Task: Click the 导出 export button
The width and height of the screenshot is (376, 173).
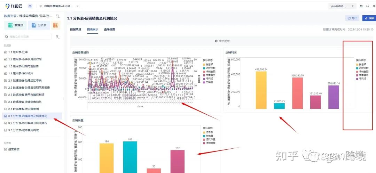Action: pos(352,18)
